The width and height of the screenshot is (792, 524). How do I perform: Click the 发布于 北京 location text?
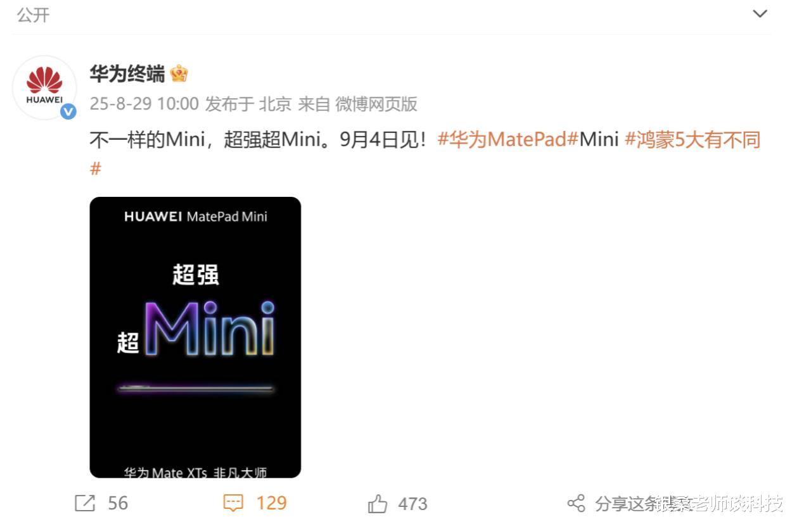(248, 104)
